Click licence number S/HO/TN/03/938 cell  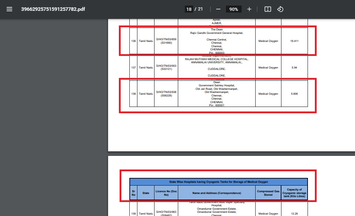166,94
